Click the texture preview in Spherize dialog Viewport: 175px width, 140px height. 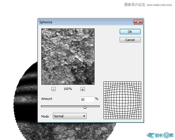click(x=68, y=56)
